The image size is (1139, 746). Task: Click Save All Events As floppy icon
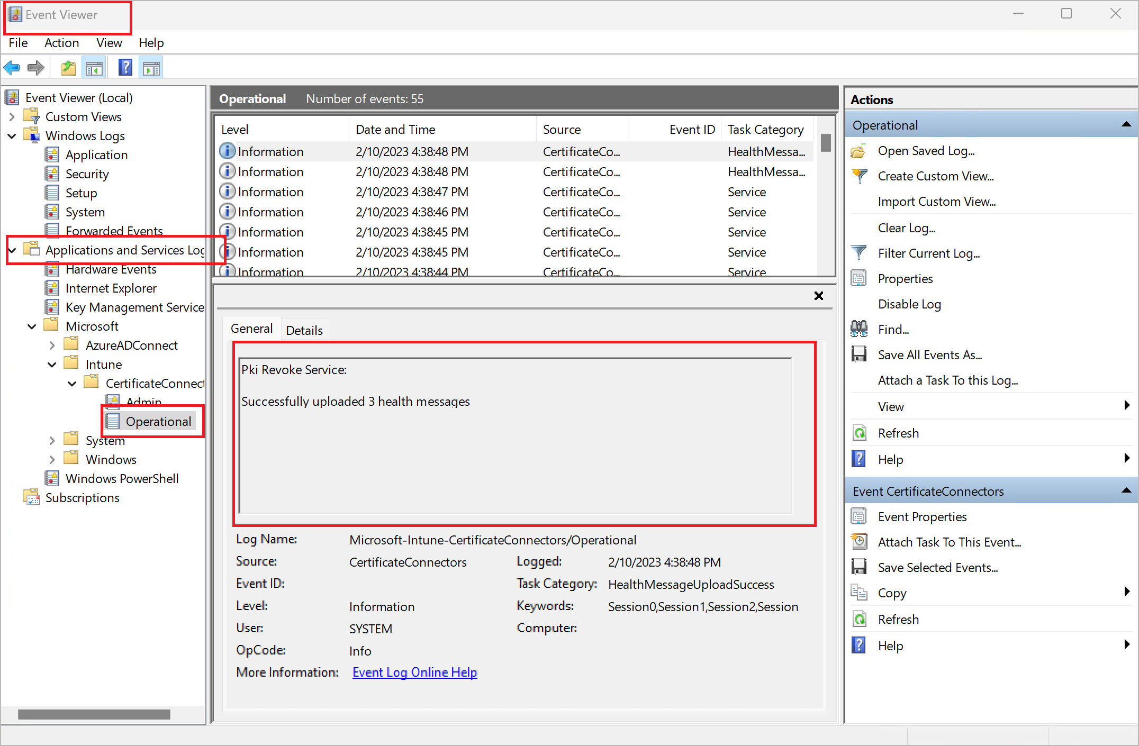[858, 355]
